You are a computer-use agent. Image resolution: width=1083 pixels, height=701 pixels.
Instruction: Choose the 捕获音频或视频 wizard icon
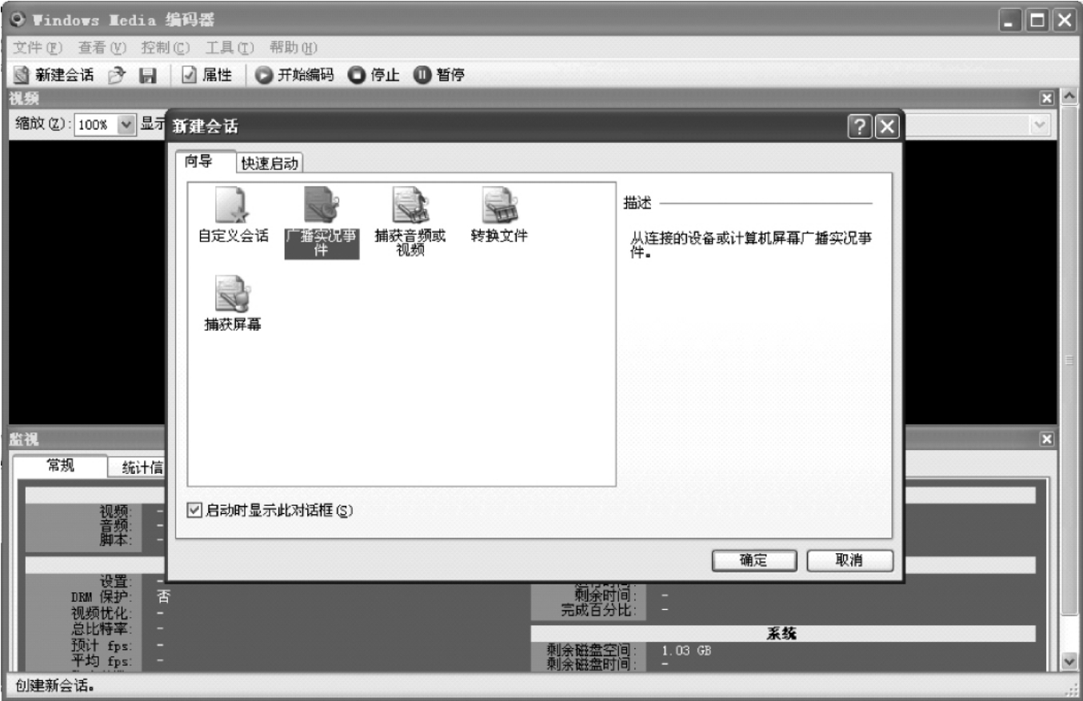[410, 222]
